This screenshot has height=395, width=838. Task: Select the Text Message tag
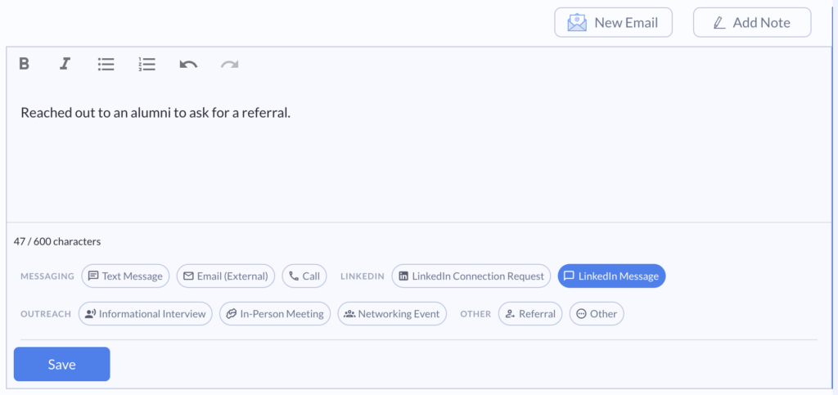click(125, 276)
